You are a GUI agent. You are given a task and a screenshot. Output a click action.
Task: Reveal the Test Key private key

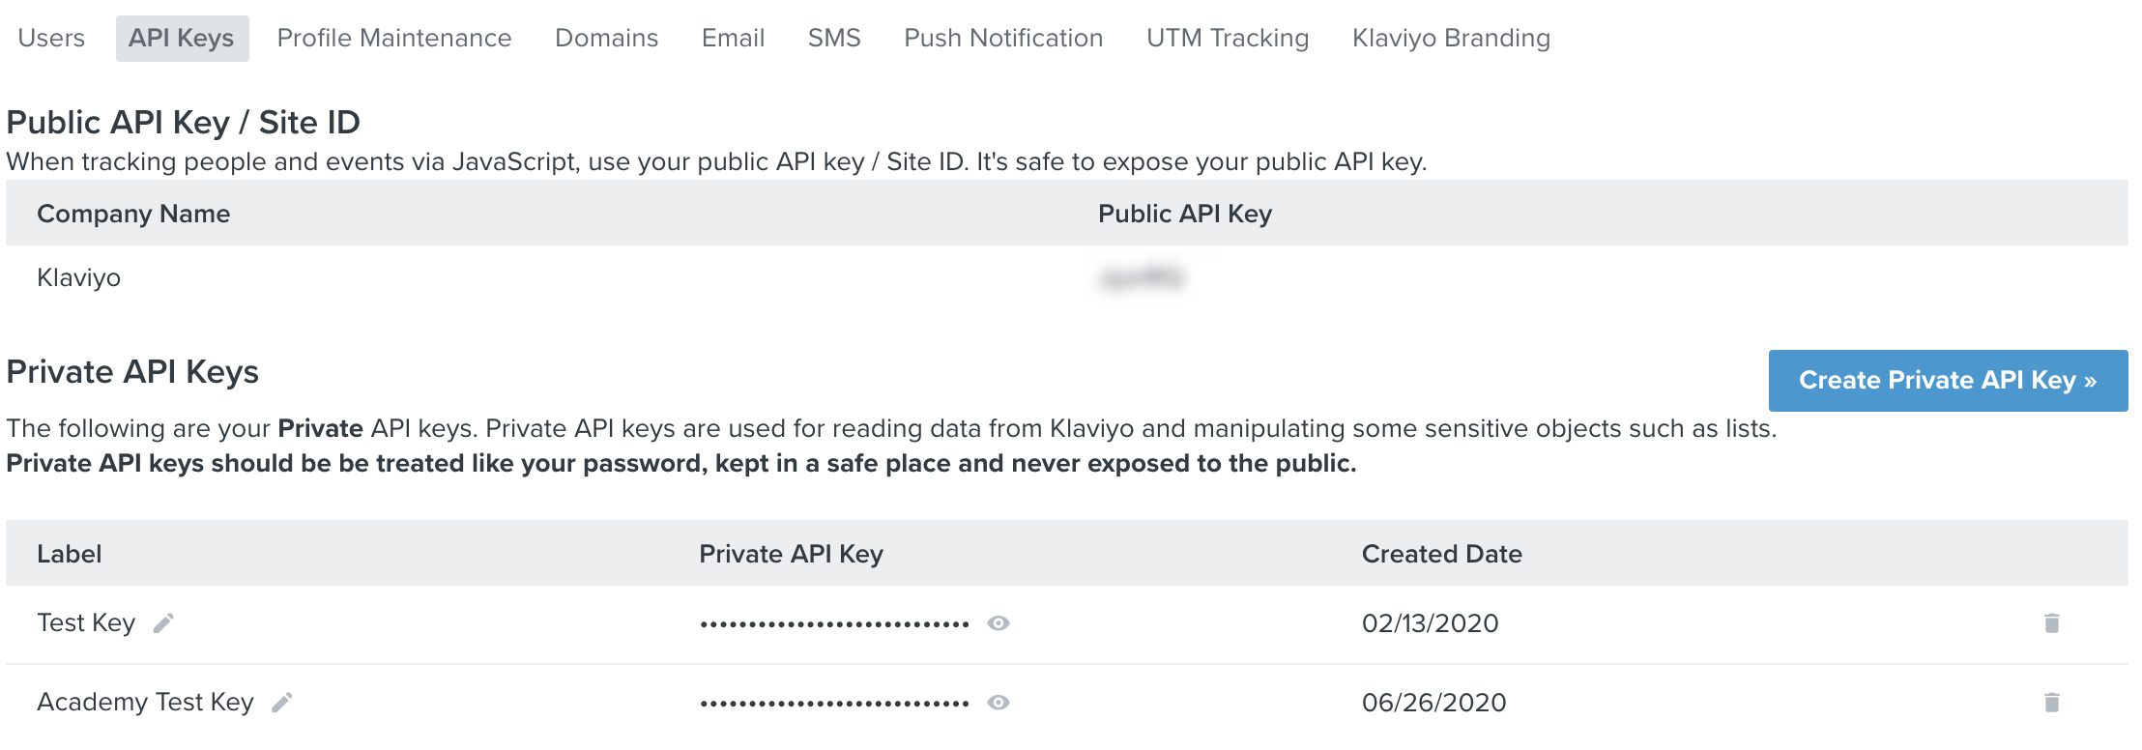(999, 623)
